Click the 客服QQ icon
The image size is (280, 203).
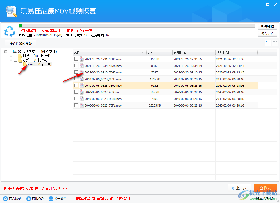coord(29,199)
